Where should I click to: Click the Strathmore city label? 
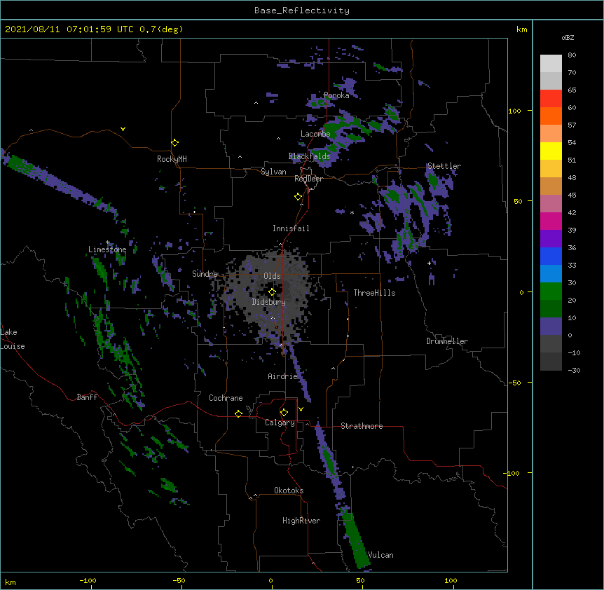[x=362, y=426]
